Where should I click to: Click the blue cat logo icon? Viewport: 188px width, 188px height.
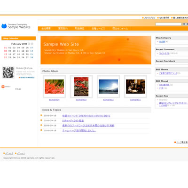tap(4, 26)
